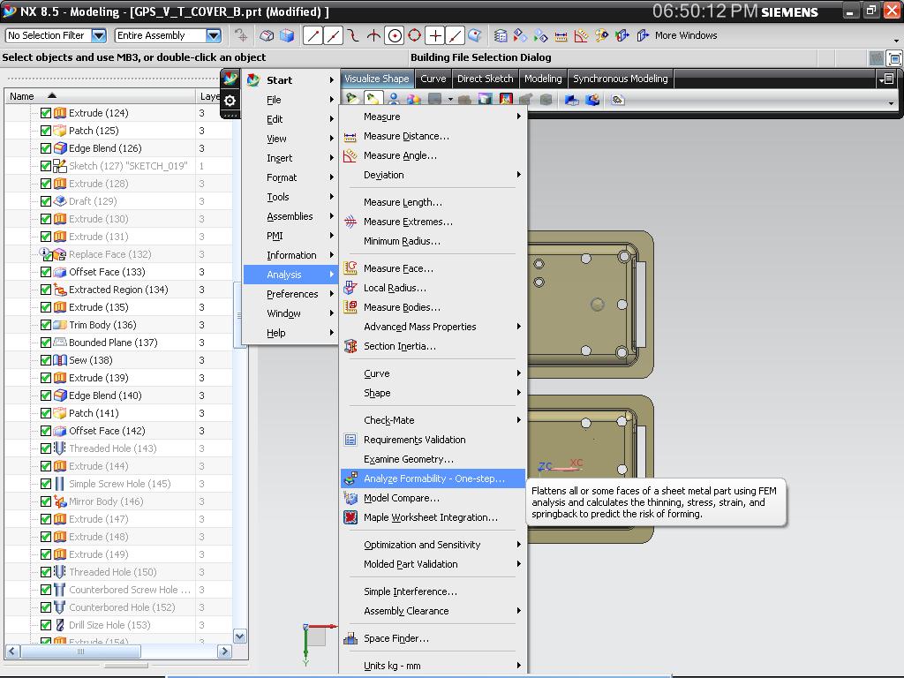
Task: Expand the Optimization and Sensitivity submenu
Action: (433, 545)
